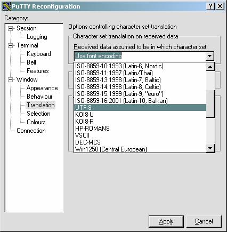Select UTF-8 from the list
This screenshot has width=227, height=232.
[x=140, y=108]
